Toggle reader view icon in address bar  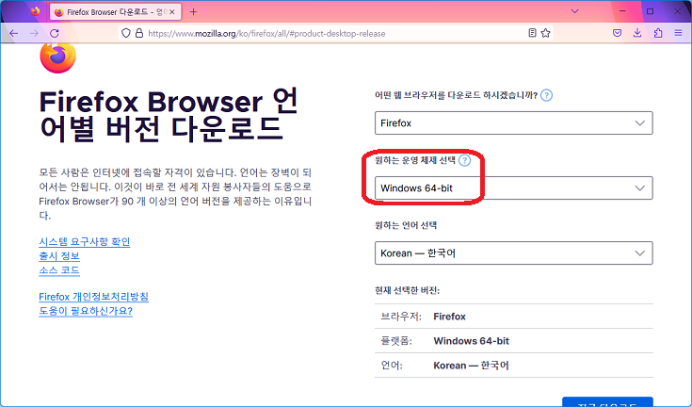(x=532, y=33)
